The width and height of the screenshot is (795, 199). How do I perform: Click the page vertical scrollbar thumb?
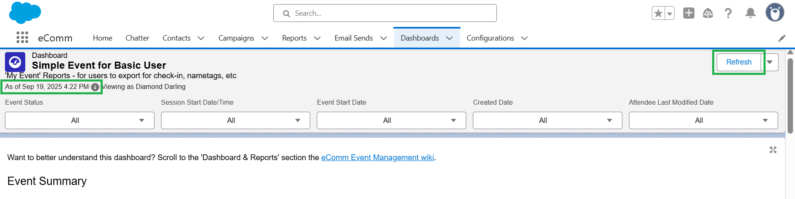pos(790,95)
